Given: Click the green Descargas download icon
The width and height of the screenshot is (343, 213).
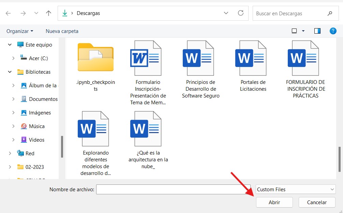Looking at the screenshot, I should click(65, 13).
